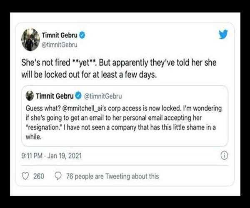Click the verified badge in the quoted tweet
250x208 pixels.
(x=78, y=96)
